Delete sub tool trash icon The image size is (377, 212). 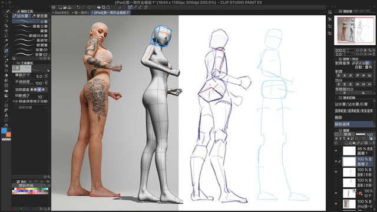tap(49, 58)
